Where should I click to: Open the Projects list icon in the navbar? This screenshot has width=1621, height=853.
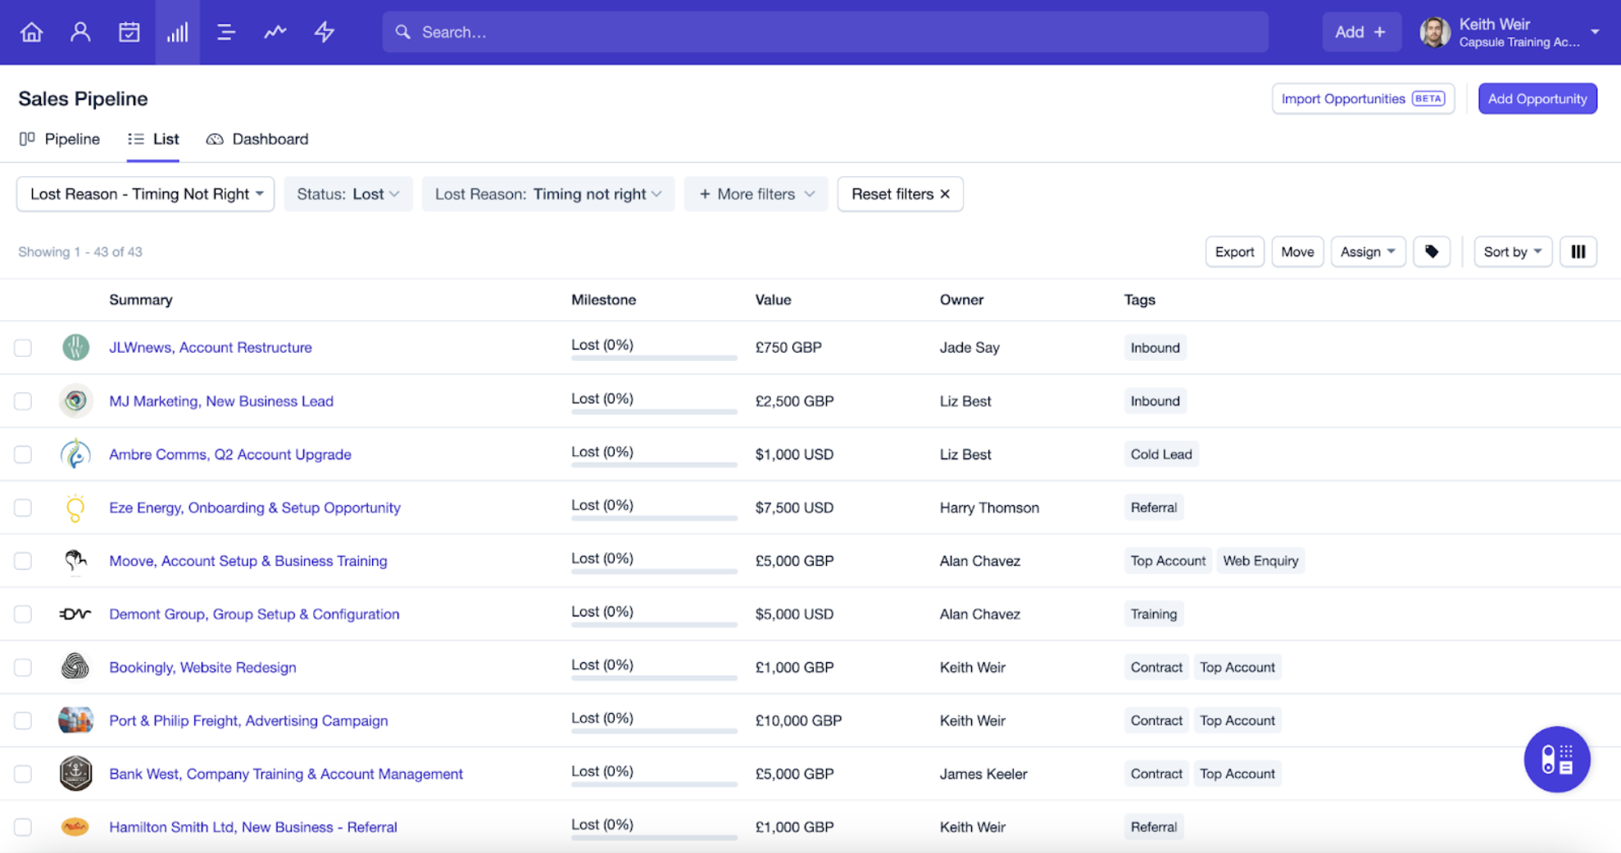(x=225, y=32)
